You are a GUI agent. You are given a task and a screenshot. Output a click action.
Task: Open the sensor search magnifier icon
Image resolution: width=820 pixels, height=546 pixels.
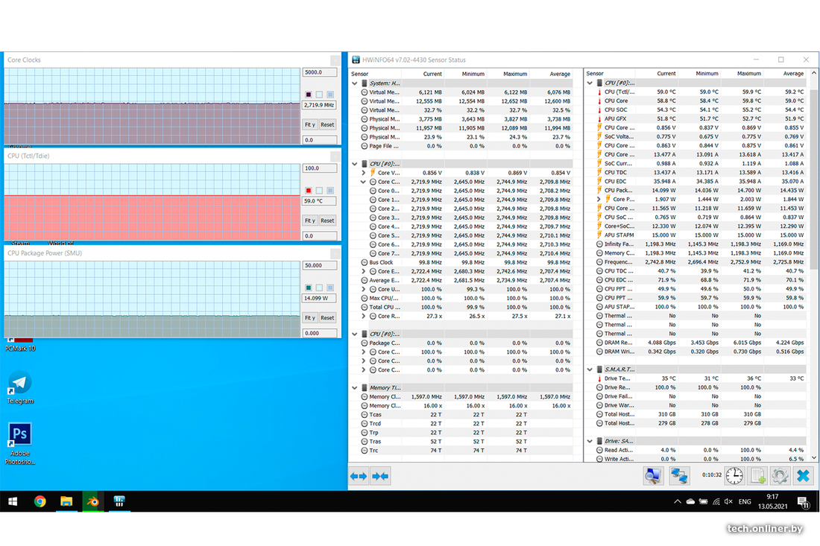(653, 476)
